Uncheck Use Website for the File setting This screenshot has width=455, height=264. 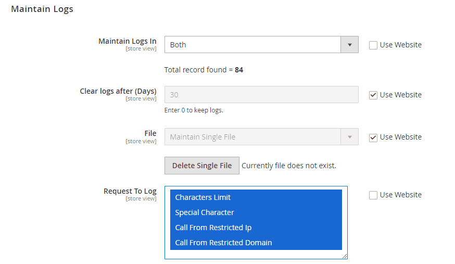pyautogui.click(x=373, y=137)
